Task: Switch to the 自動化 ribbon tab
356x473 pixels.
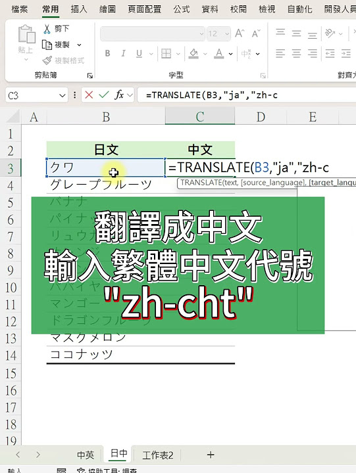Action: [x=299, y=9]
